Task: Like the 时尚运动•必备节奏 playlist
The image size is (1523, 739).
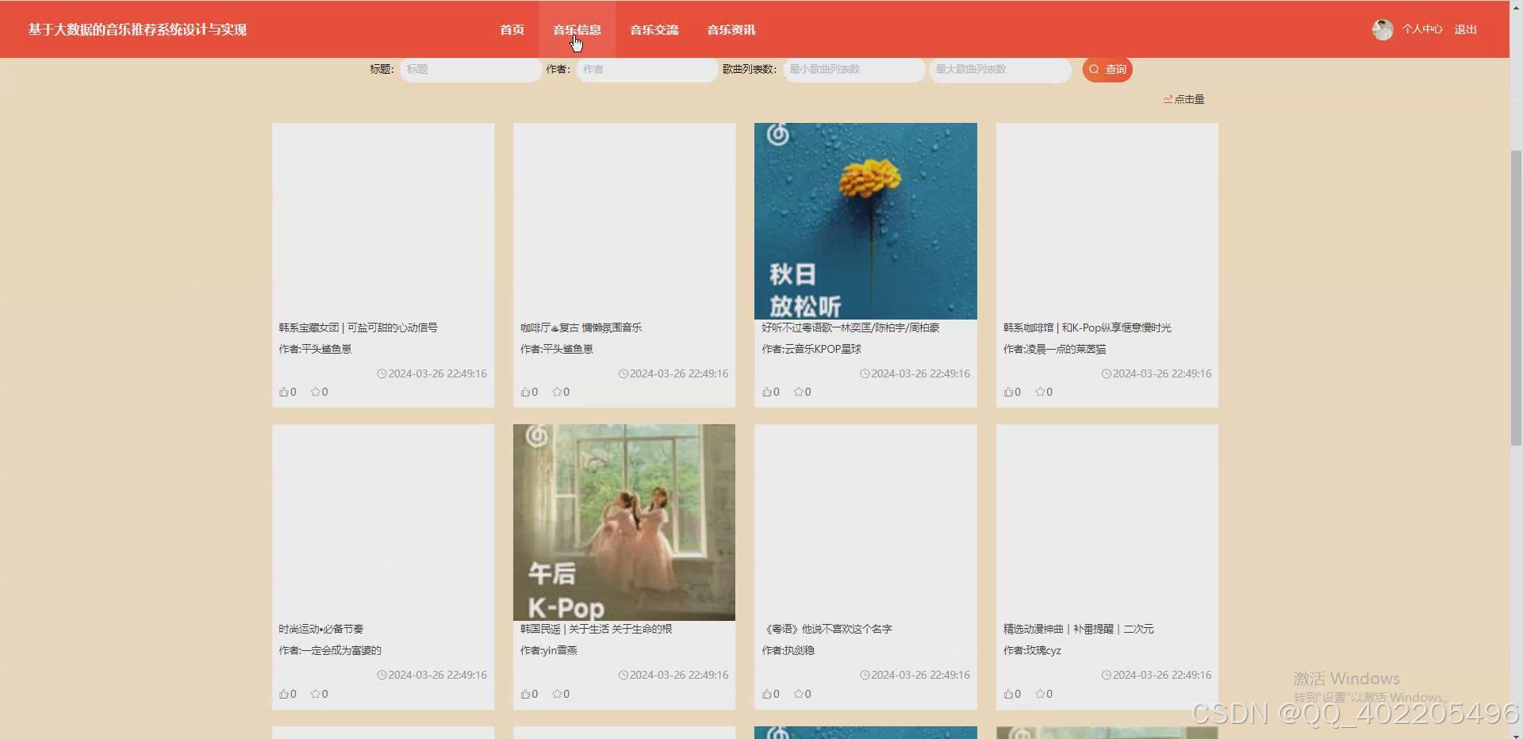Action: click(x=287, y=694)
